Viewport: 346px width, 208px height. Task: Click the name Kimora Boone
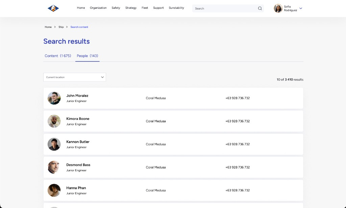click(78, 119)
